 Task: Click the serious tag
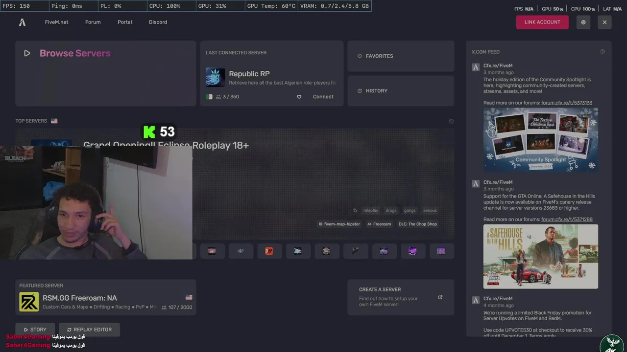430,211
